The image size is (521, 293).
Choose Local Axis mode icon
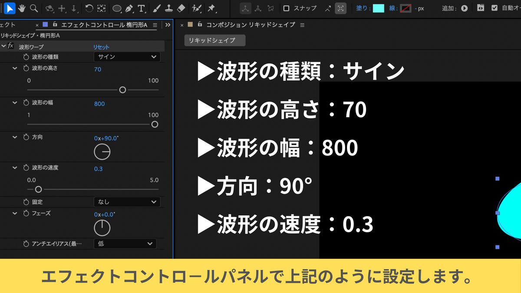(x=246, y=8)
